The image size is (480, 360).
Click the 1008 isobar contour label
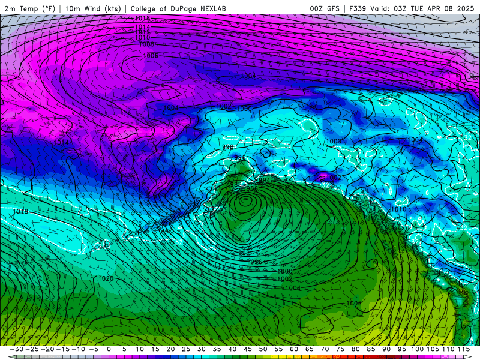click(146, 44)
